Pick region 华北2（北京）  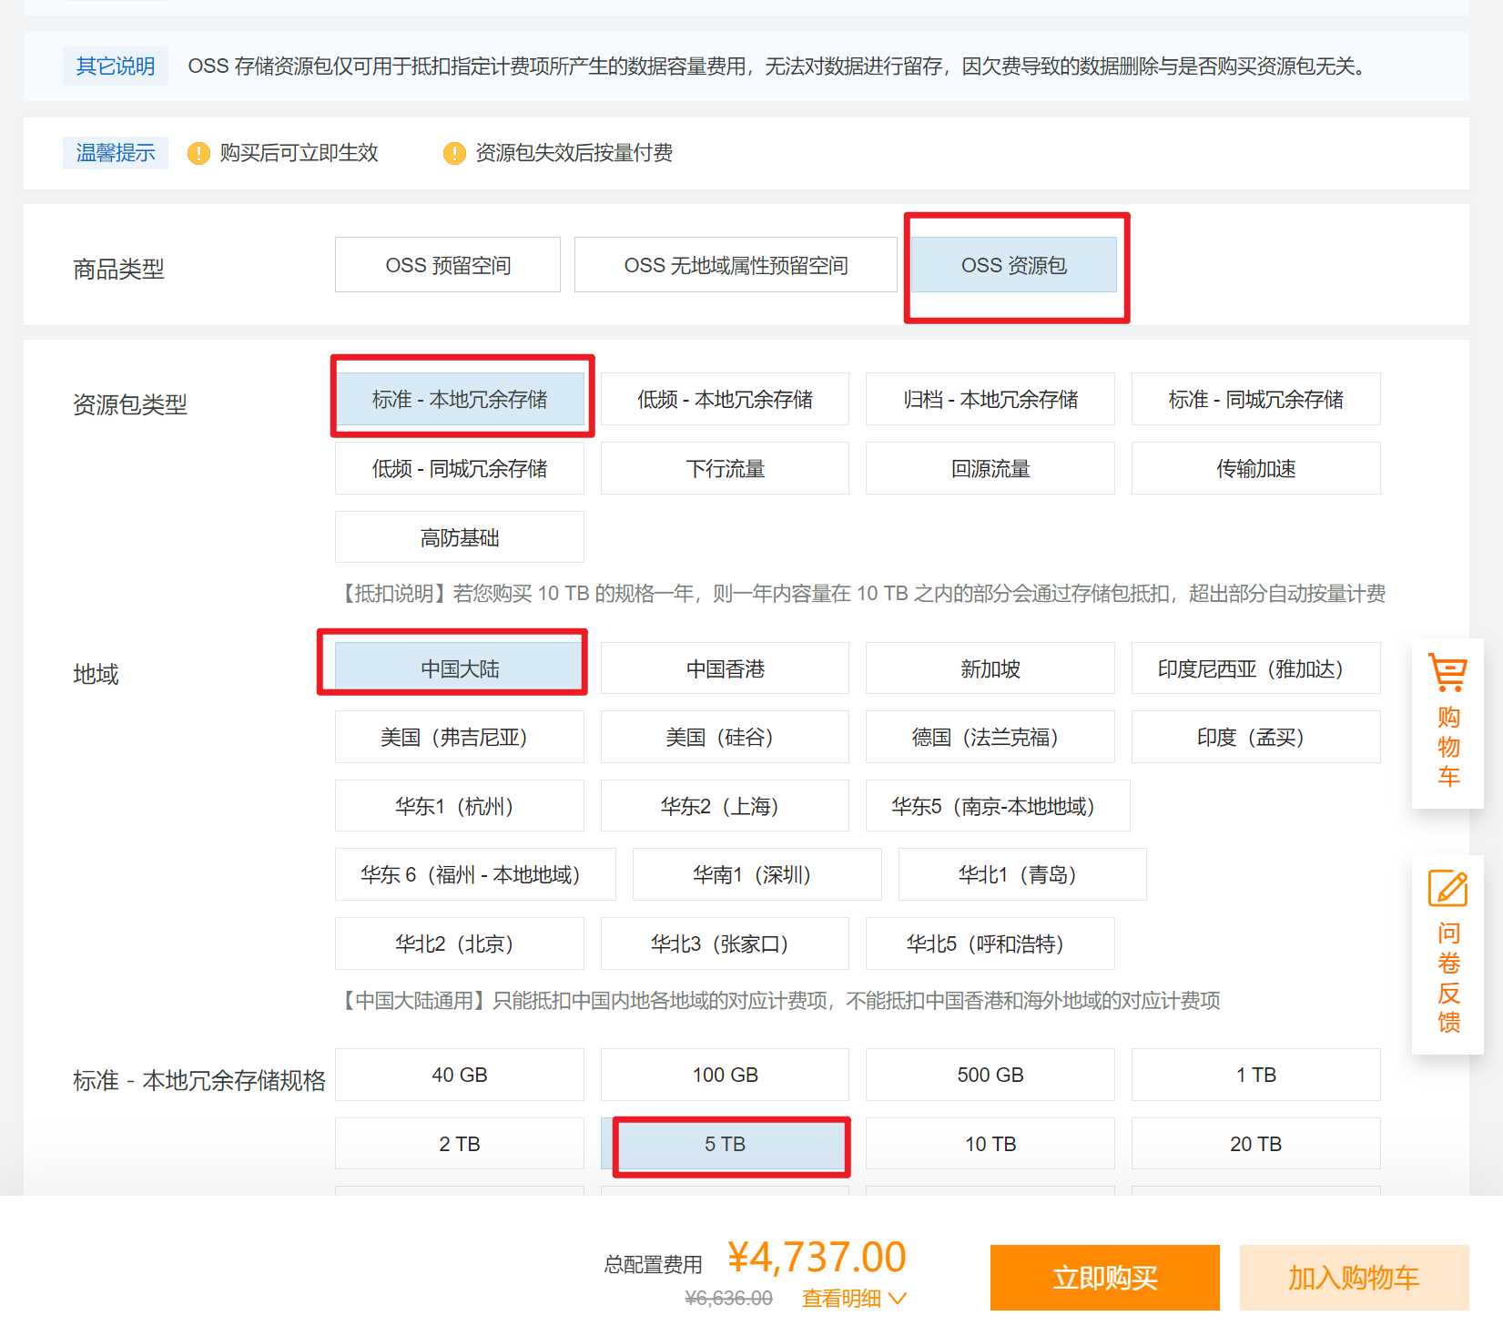pyautogui.click(x=460, y=943)
